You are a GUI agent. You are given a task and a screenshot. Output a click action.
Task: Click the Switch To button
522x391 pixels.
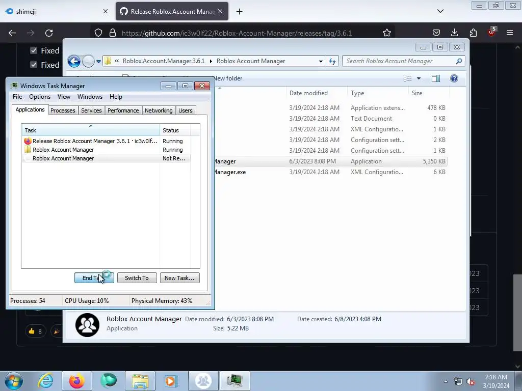coord(137,278)
